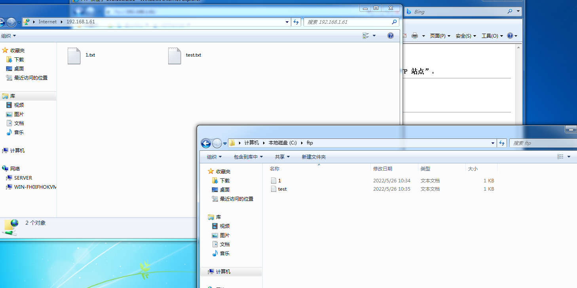Click the 搜索 ftp search field

[x=543, y=143]
